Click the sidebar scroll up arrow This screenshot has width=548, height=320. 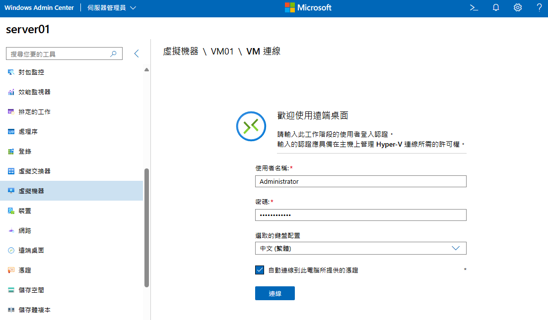[x=147, y=70]
